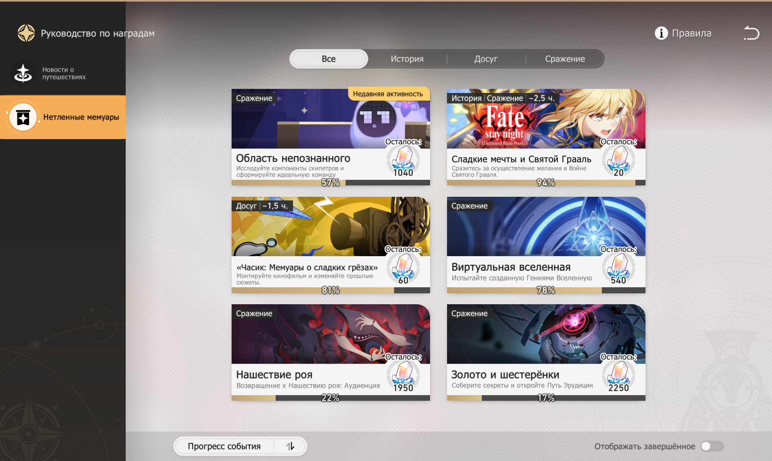Open 'Область непознанного' event title

tap(293, 158)
